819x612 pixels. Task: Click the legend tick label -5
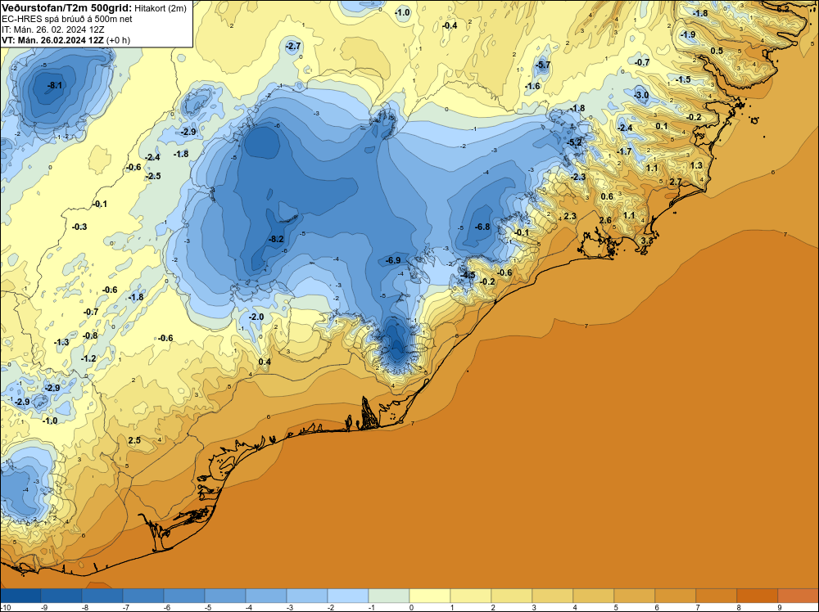(209, 607)
